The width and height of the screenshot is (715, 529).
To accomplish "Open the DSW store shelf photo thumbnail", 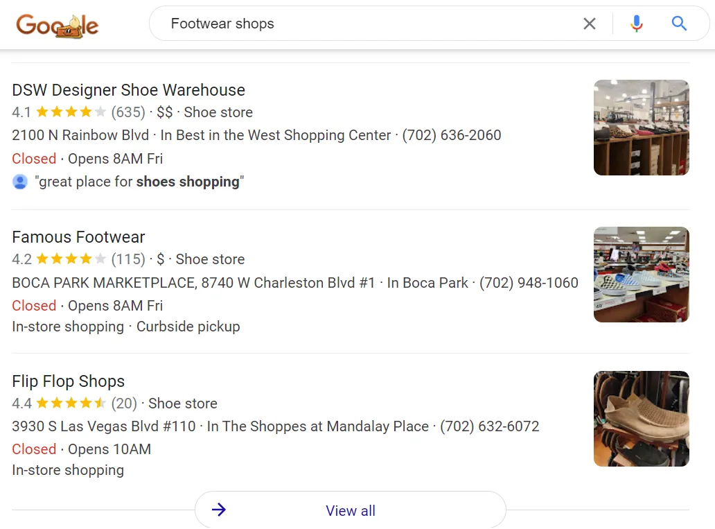I will (x=641, y=128).
